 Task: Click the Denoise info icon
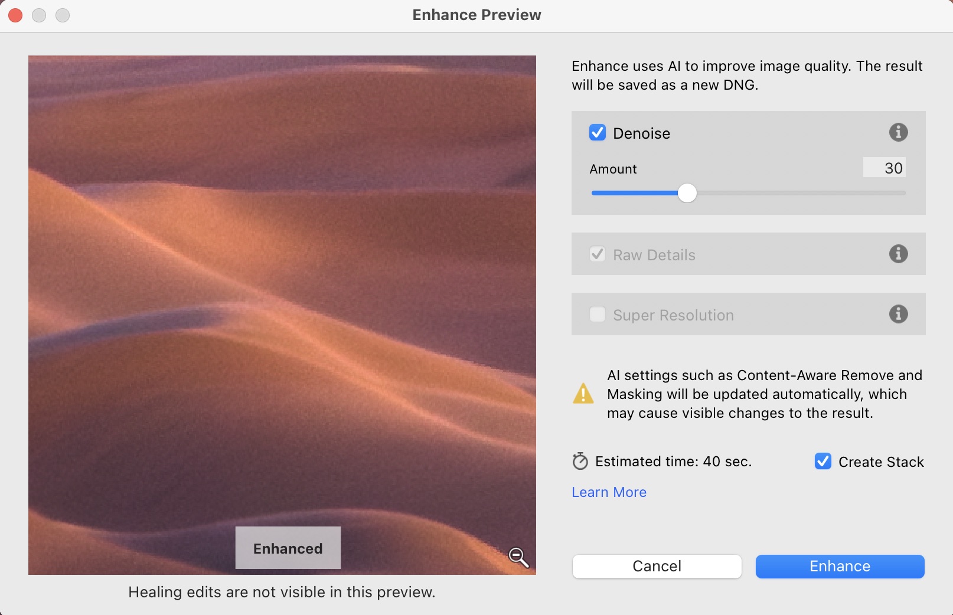point(898,132)
